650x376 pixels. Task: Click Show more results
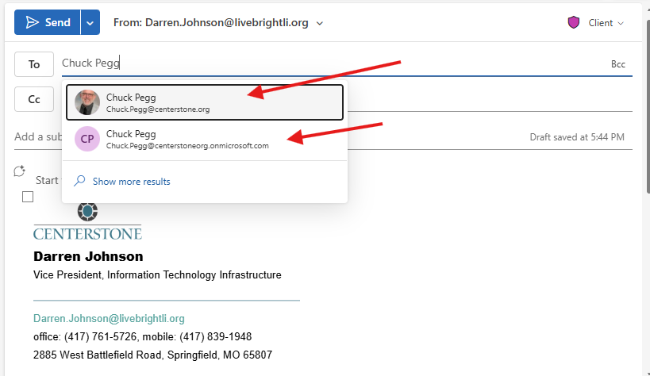coord(132,182)
